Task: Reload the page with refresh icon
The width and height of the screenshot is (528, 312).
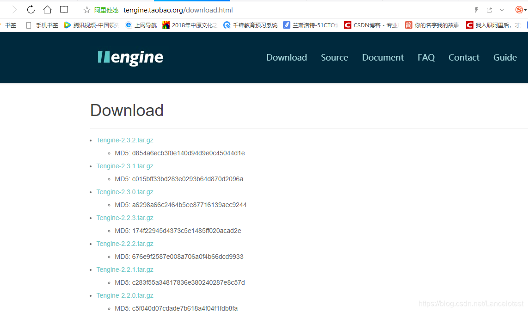Action: [31, 10]
